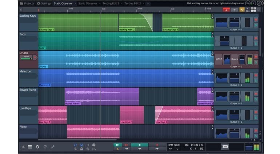Open Backing Keys Output 1 + 2 selector
This screenshot has height=154, width=280.
pos(236,30)
